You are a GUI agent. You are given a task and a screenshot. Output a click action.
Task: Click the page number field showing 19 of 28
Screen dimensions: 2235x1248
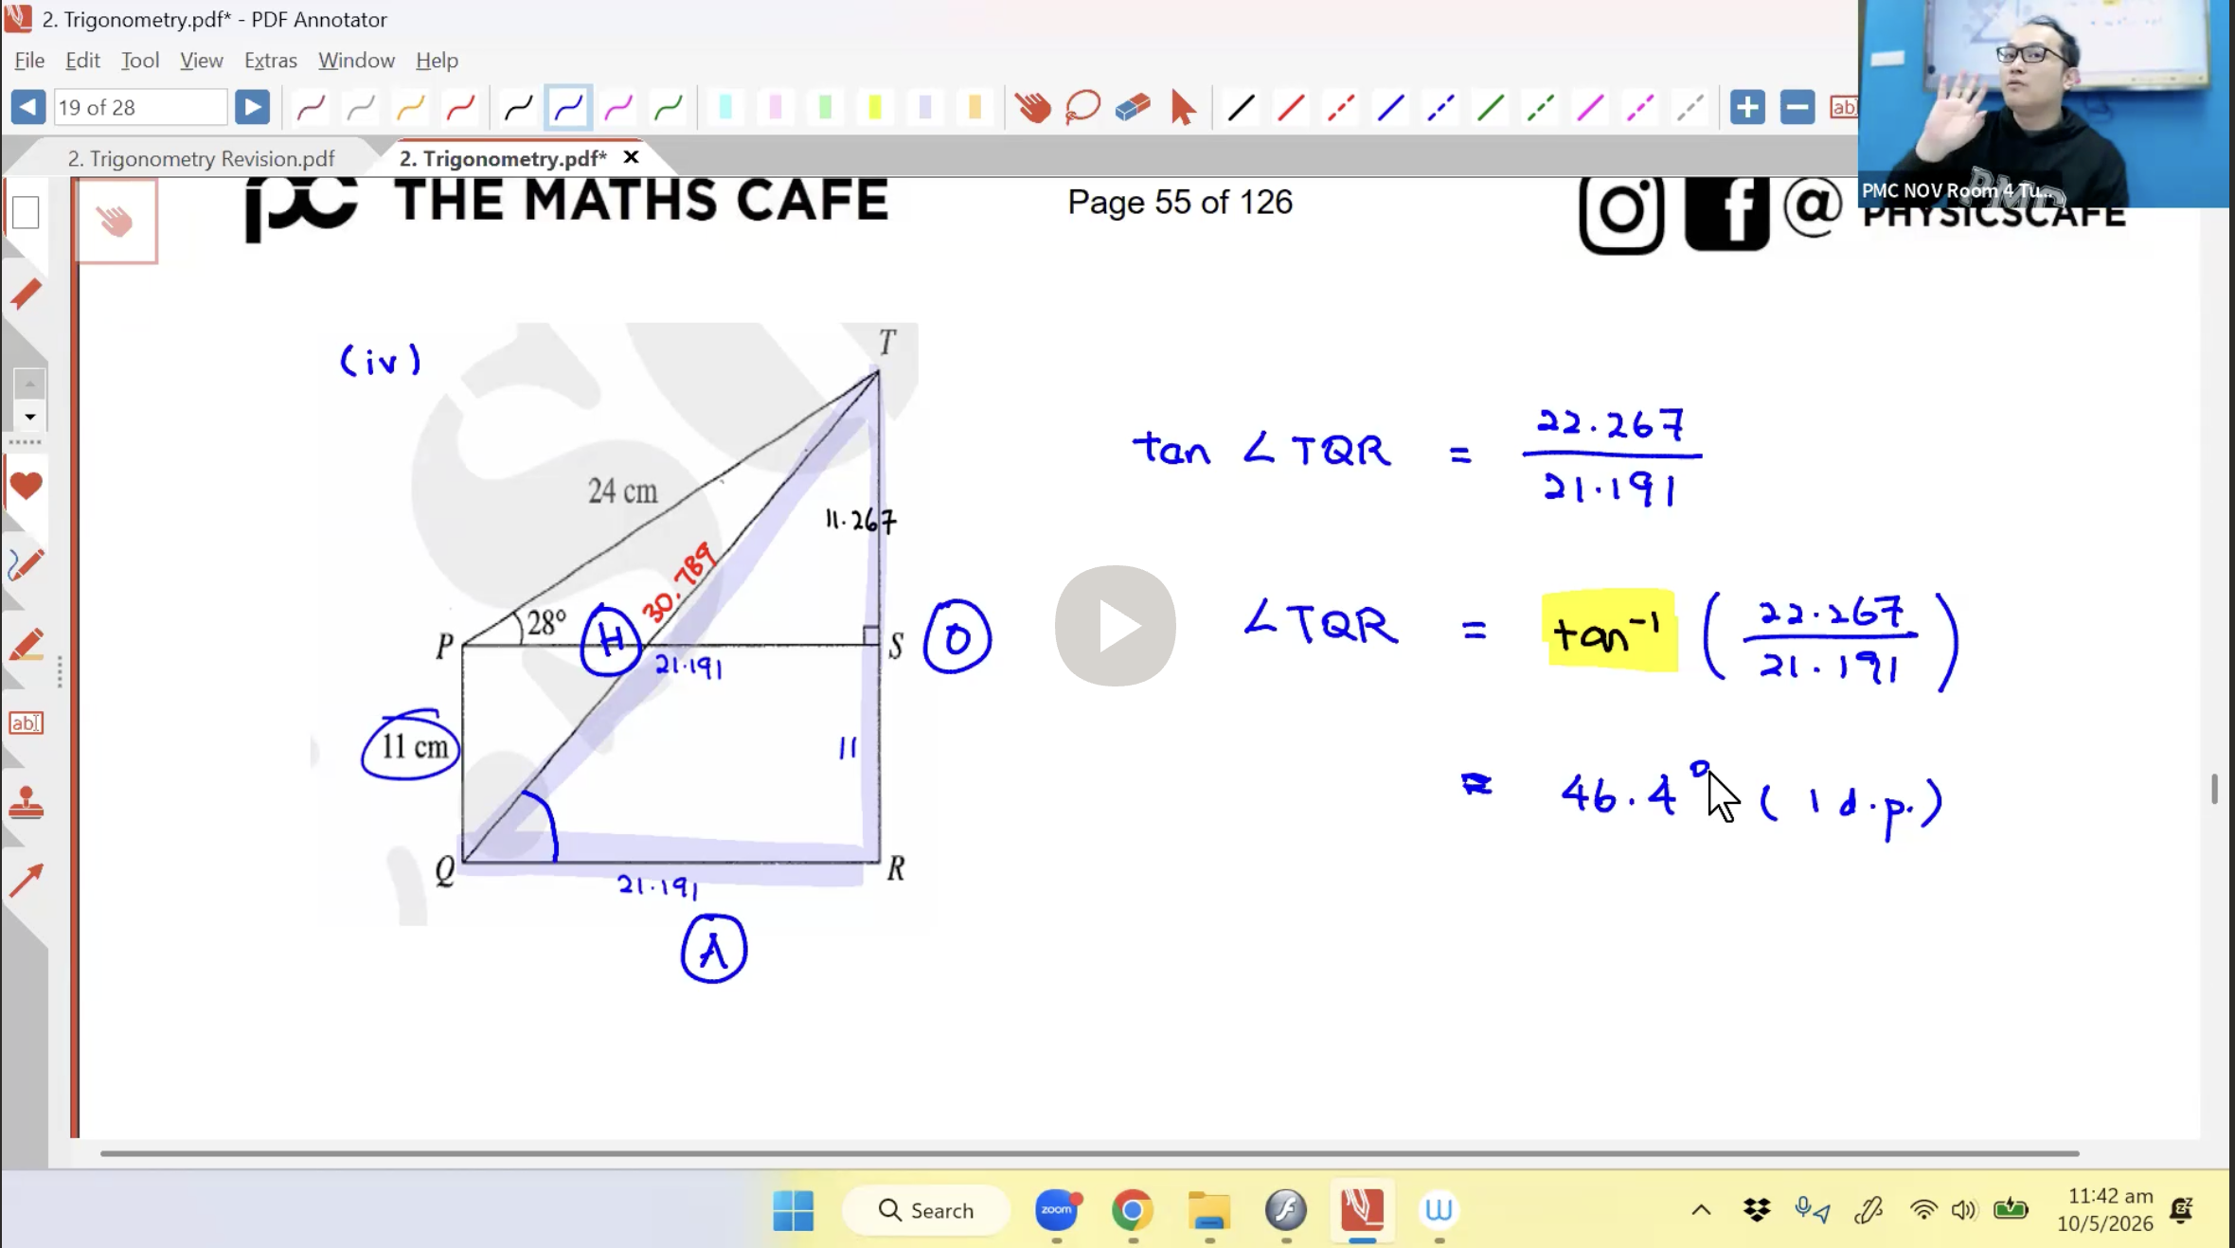(x=140, y=107)
